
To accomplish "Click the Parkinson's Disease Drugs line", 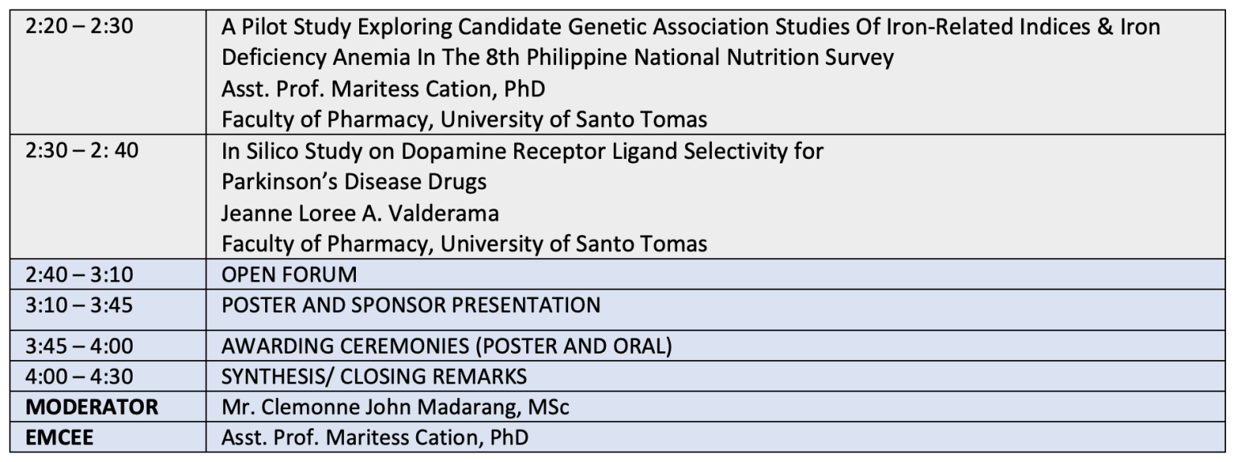I will coord(354,181).
